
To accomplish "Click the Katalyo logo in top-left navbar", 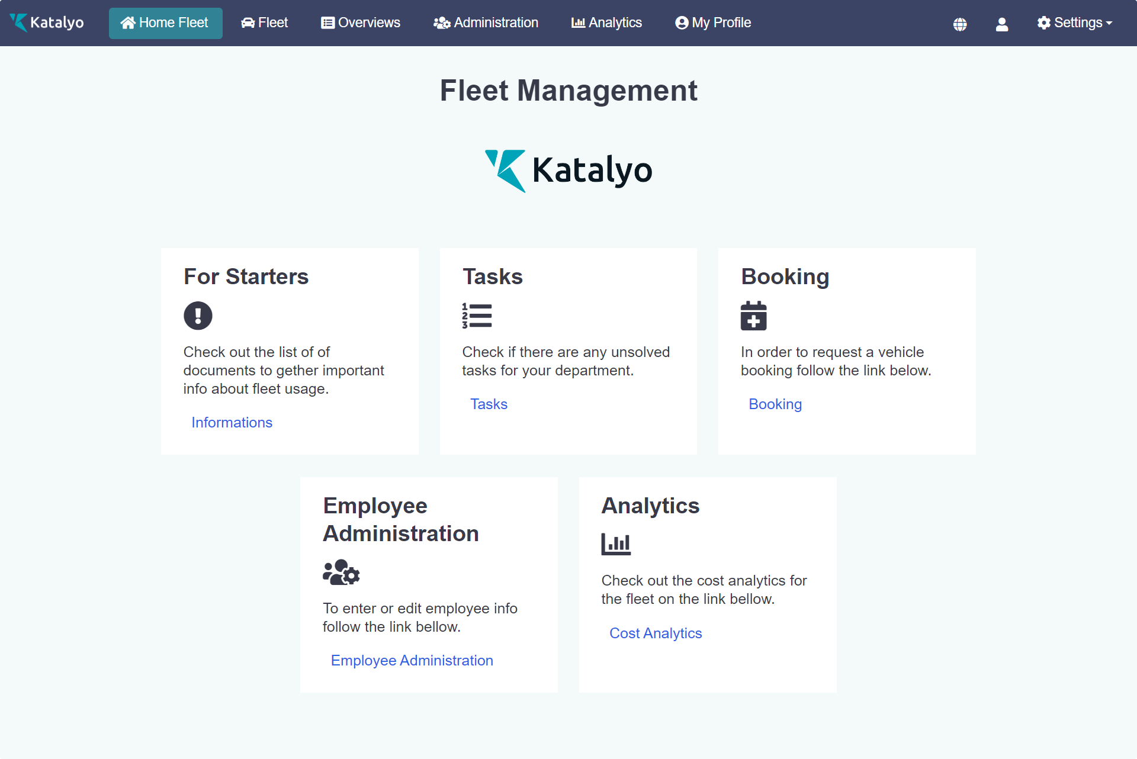I will (47, 22).
